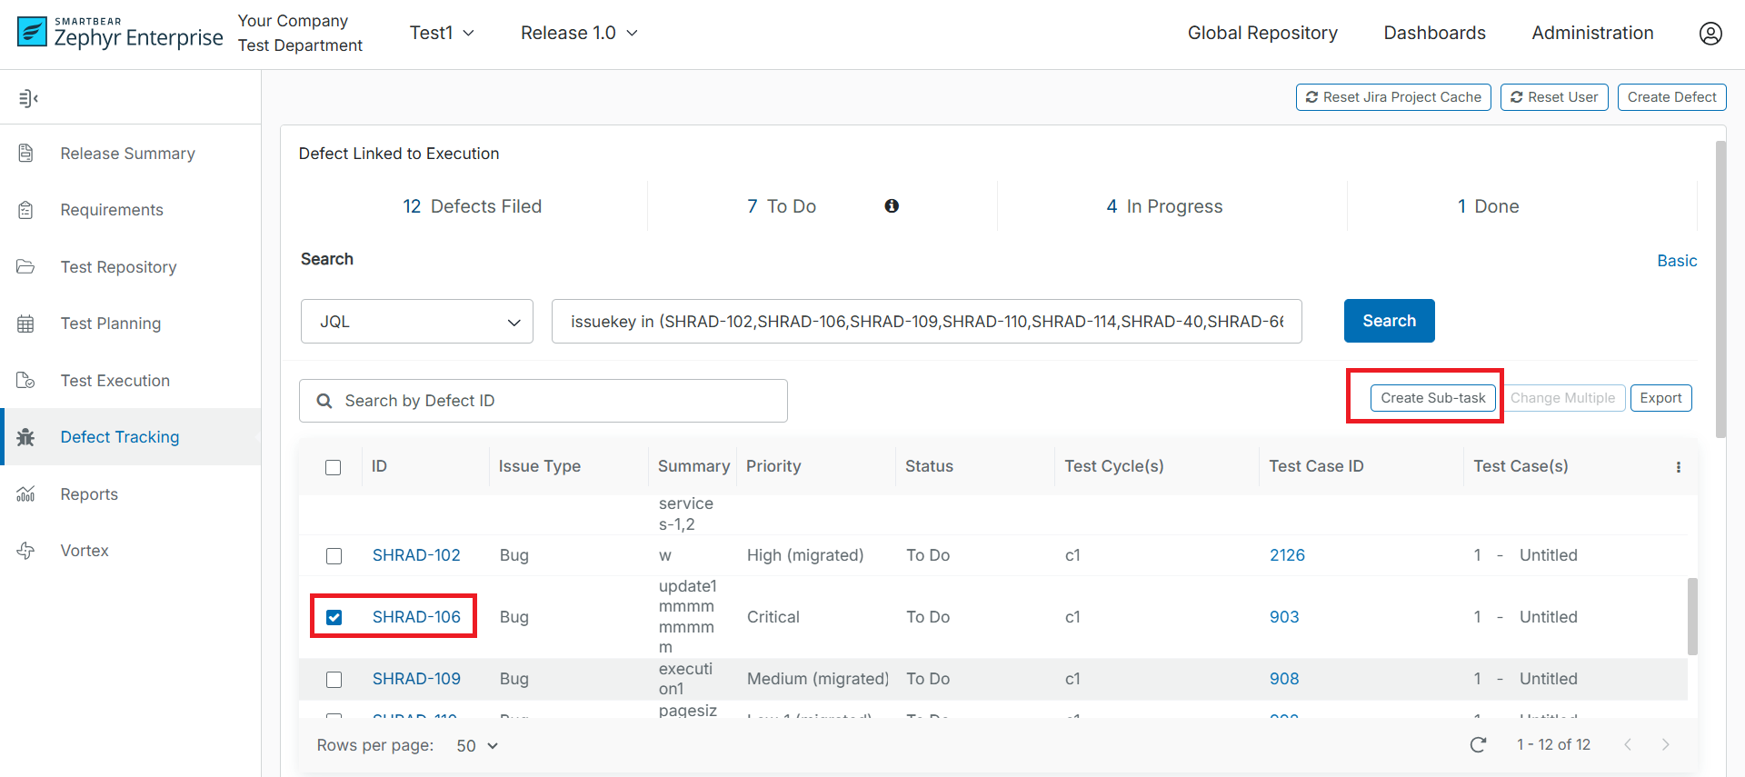Image resolution: width=1745 pixels, height=777 pixels.
Task: Open the Test1 project dropdown
Action: coord(442,34)
